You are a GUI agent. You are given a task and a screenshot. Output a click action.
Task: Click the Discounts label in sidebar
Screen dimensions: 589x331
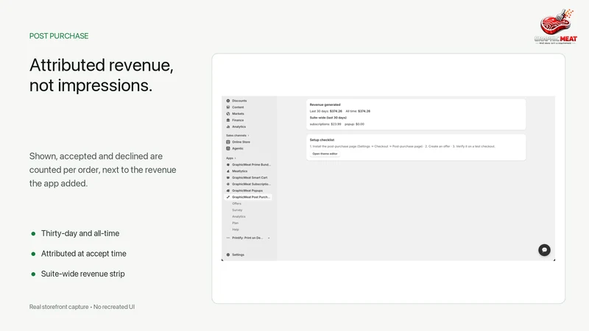click(239, 101)
